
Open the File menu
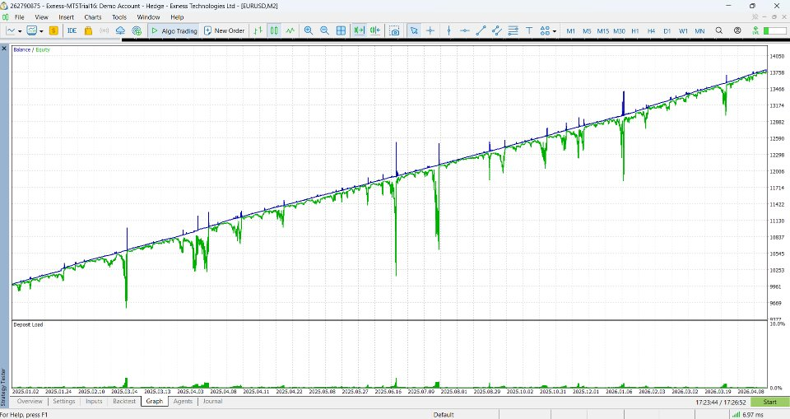coord(20,16)
